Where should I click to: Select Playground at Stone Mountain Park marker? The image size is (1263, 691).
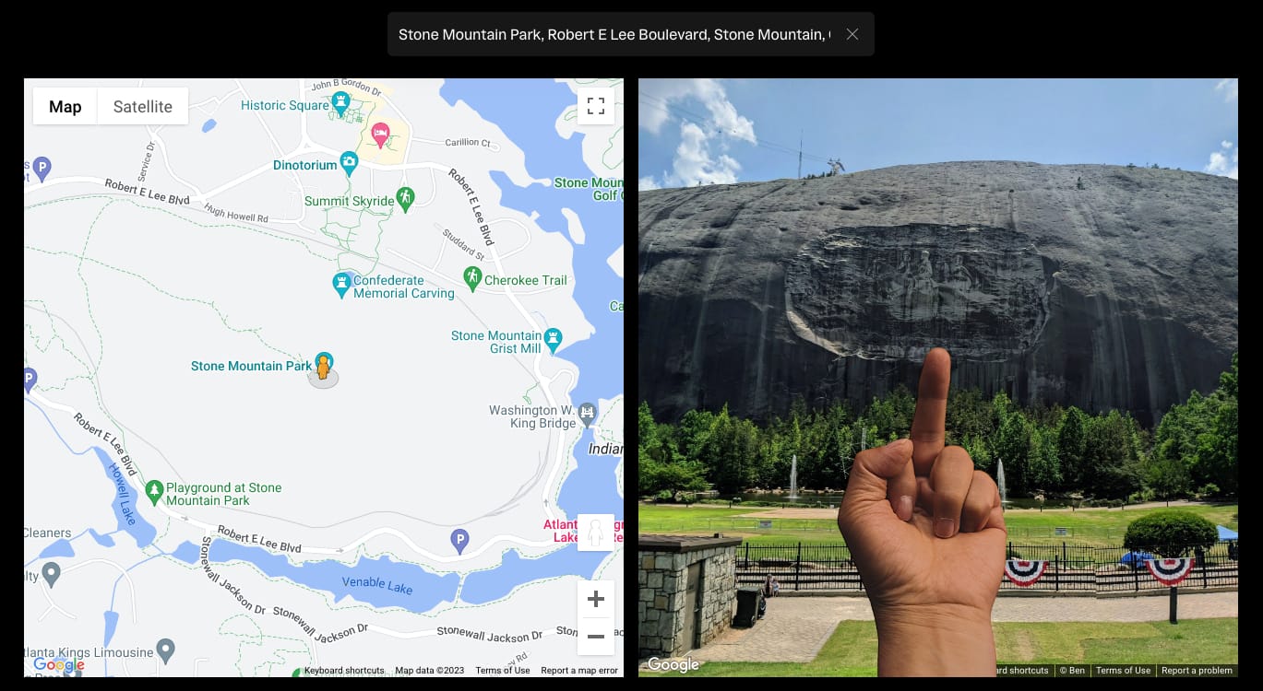click(154, 491)
